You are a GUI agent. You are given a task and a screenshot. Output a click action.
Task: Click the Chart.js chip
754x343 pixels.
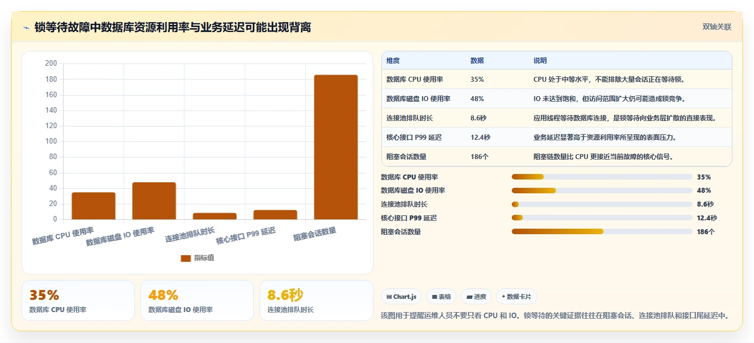401,297
